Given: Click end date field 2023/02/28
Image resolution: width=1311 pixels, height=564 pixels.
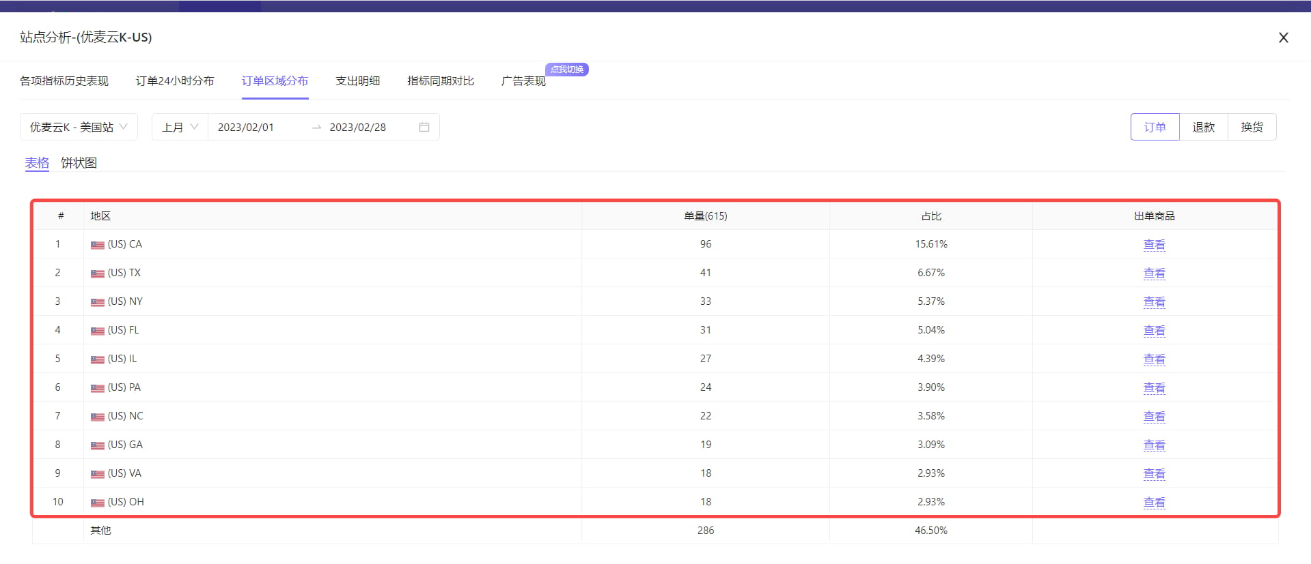Looking at the screenshot, I should coord(358,127).
